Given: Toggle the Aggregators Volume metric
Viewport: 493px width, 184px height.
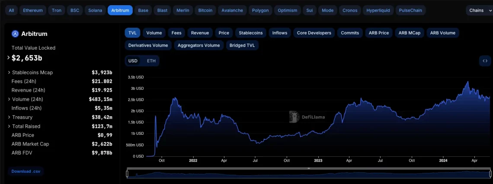Looking at the screenshot, I should 198,45.
